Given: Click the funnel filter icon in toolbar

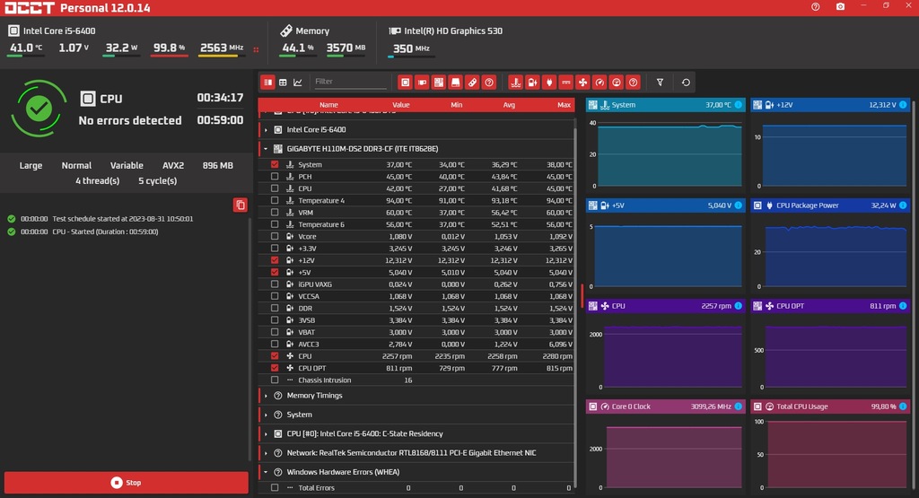Looking at the screenshot, I should pos(661,83).
